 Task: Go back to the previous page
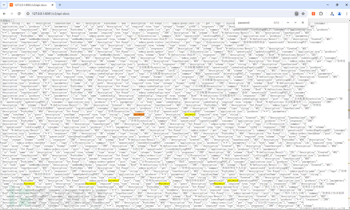[x=5, y=14]
